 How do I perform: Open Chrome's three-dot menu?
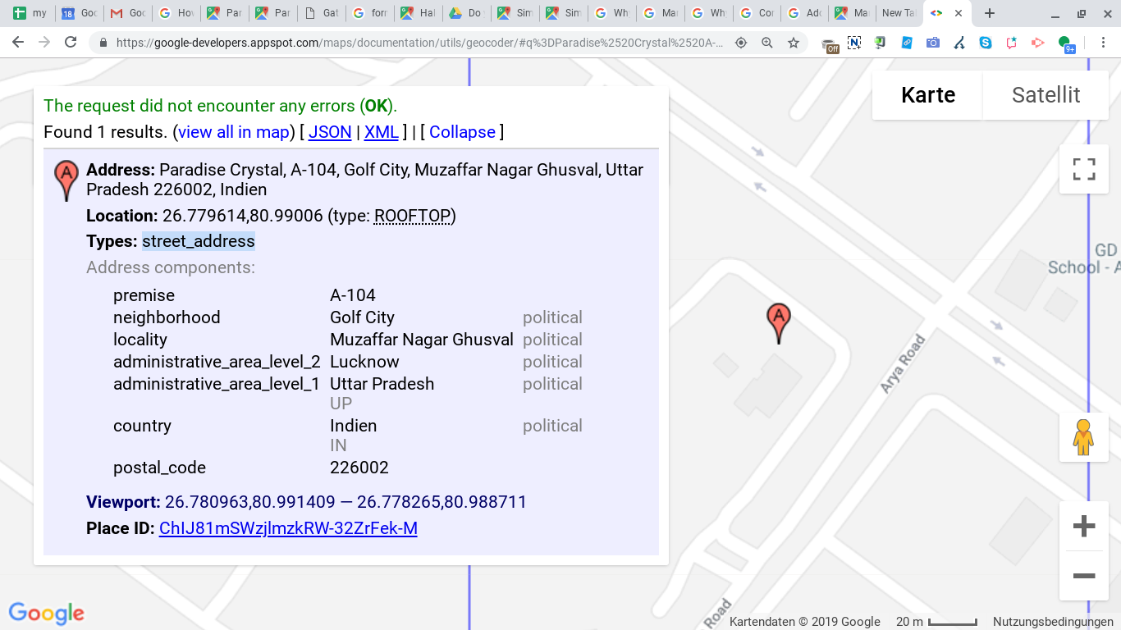[x=1104, y=42]
